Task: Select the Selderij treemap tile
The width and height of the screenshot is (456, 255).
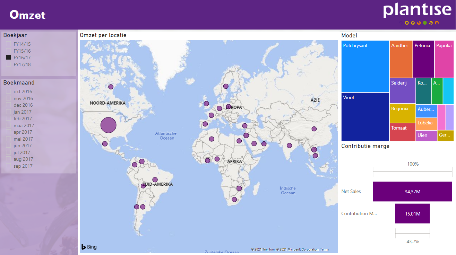Action: [402, 91]
